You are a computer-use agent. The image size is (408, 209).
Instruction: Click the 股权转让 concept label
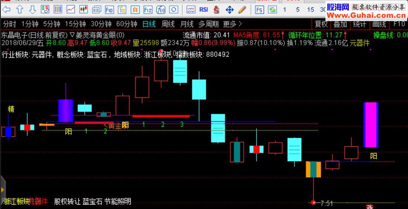tap(67, 201)
